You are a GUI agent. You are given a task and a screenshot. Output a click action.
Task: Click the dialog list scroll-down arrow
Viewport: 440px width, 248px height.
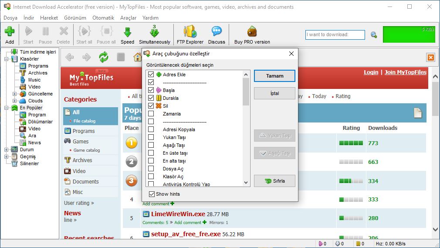click(x=246, y=183)
